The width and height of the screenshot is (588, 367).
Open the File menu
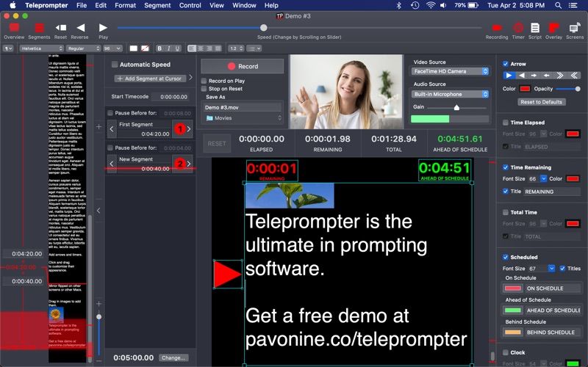[x=82, y=5]
